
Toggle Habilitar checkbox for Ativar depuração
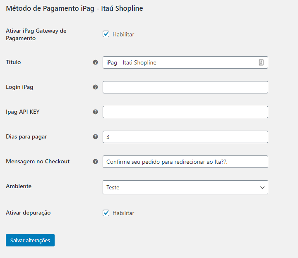click(106, 213)
